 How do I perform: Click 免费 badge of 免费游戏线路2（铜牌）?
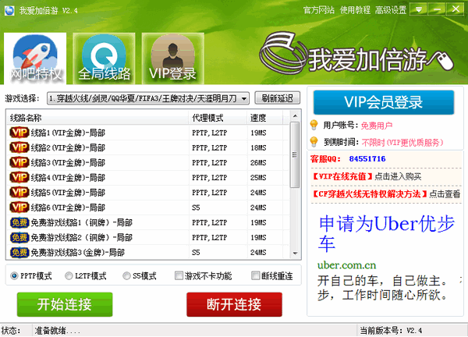click(x=19, y=237)
